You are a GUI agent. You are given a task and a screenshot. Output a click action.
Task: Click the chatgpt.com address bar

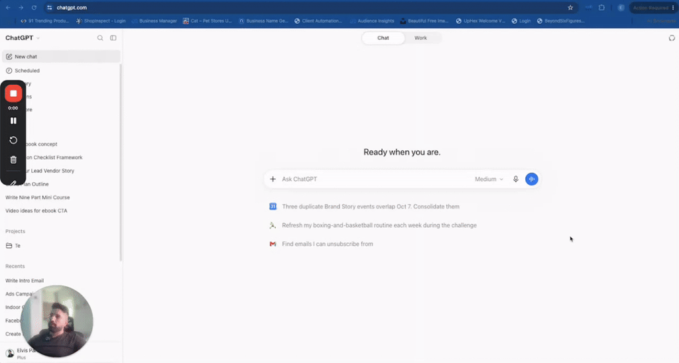[x=312, y=8]
